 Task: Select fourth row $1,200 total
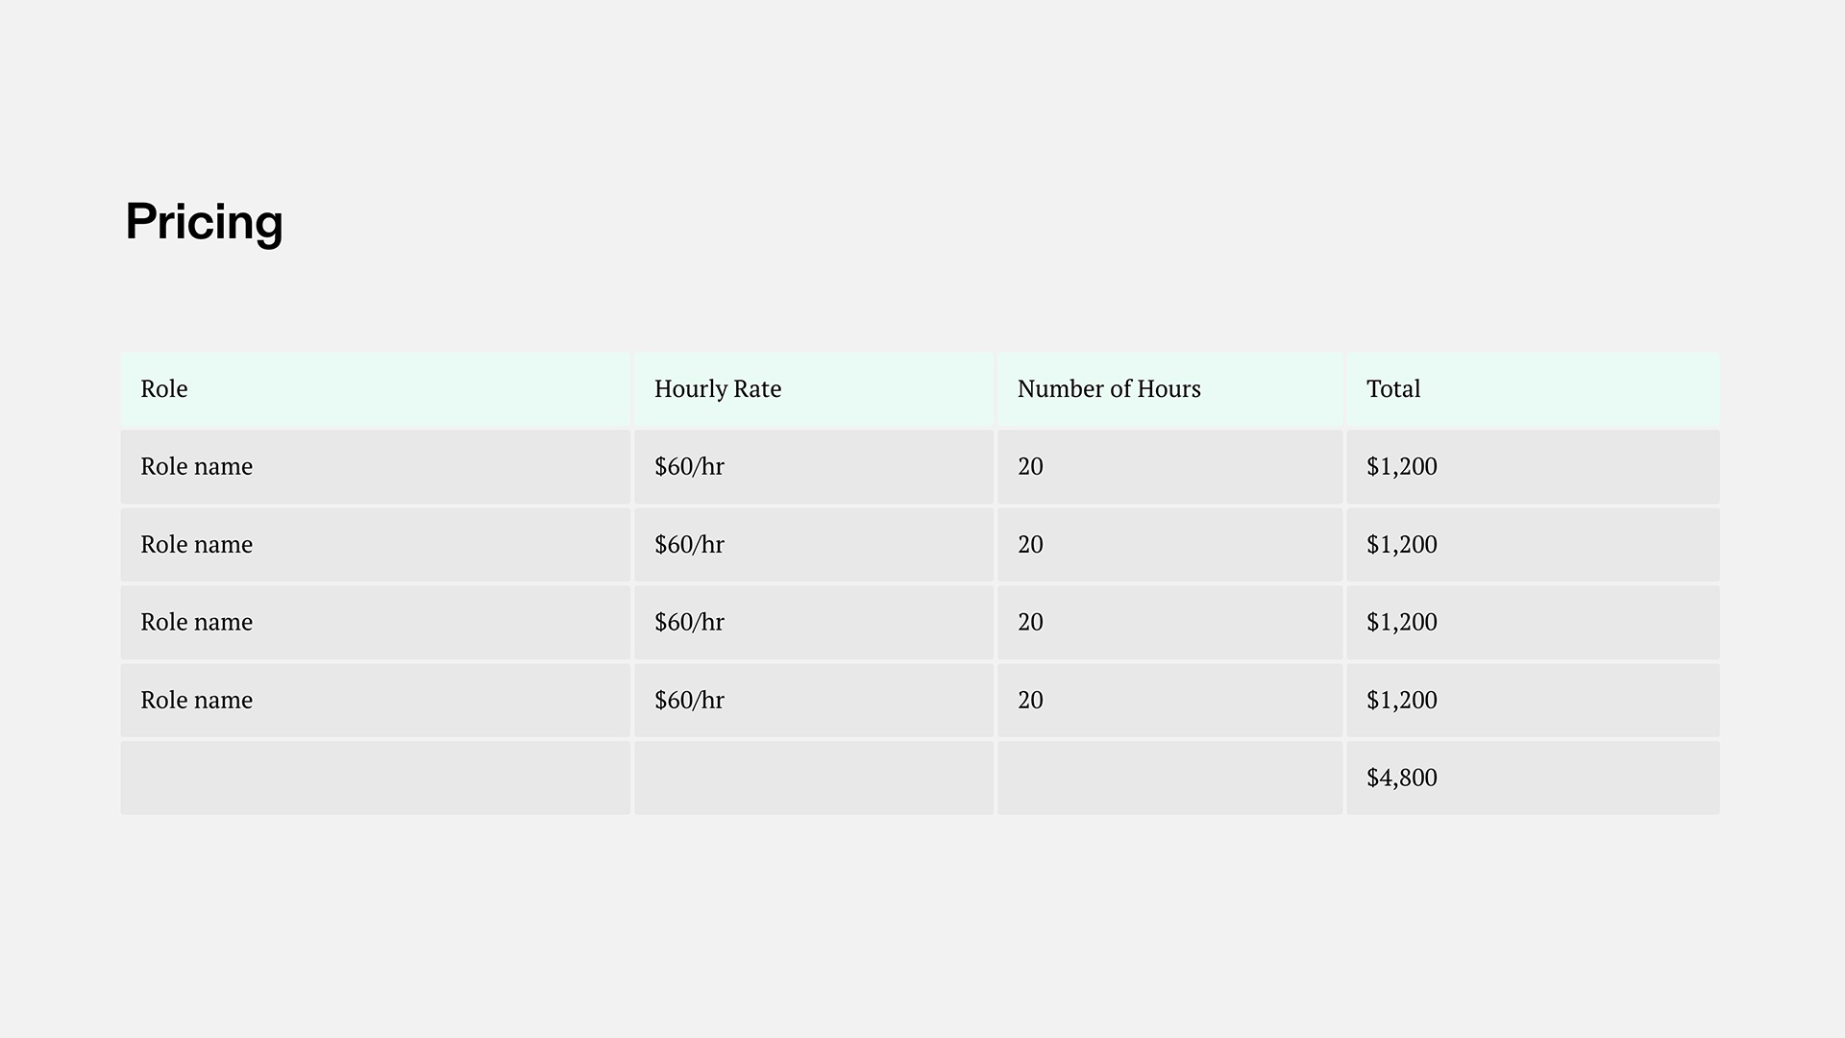pos(1401,701)
